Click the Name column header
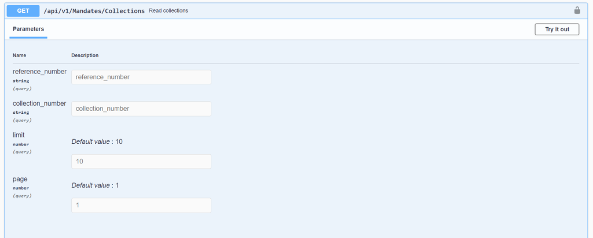The image size is (593, 238). [20, 55]
